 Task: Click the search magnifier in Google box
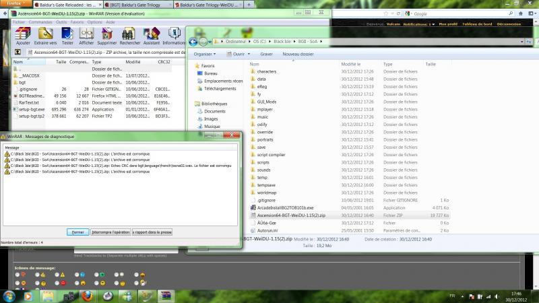pos(511,13)
